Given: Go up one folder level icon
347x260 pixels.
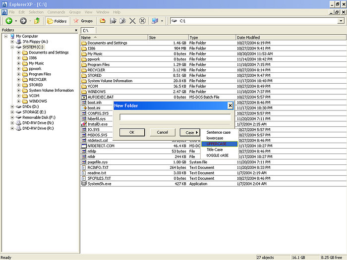Looking at the screenshot, I should pyautogui.click(x=37, y=21).
